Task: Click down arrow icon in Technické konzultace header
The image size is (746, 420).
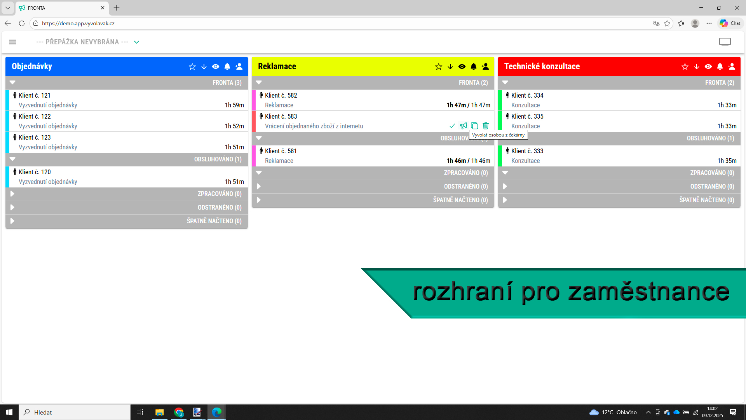Action: (696, 66)
